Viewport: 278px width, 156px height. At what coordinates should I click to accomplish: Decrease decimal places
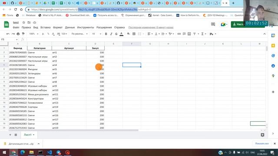53,34
